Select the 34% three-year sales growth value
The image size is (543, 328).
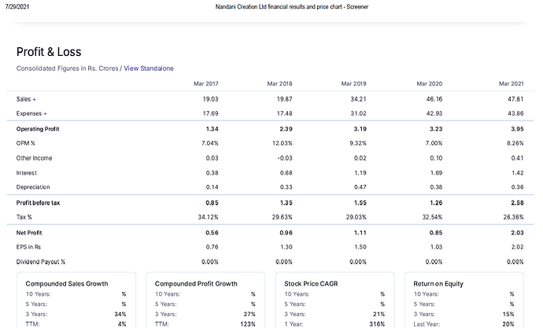(120, 314)
